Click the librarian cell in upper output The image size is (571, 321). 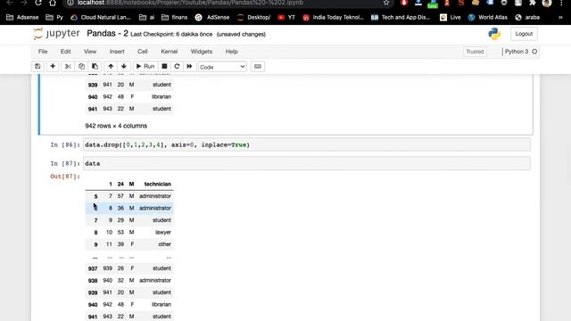pos(161,97)
